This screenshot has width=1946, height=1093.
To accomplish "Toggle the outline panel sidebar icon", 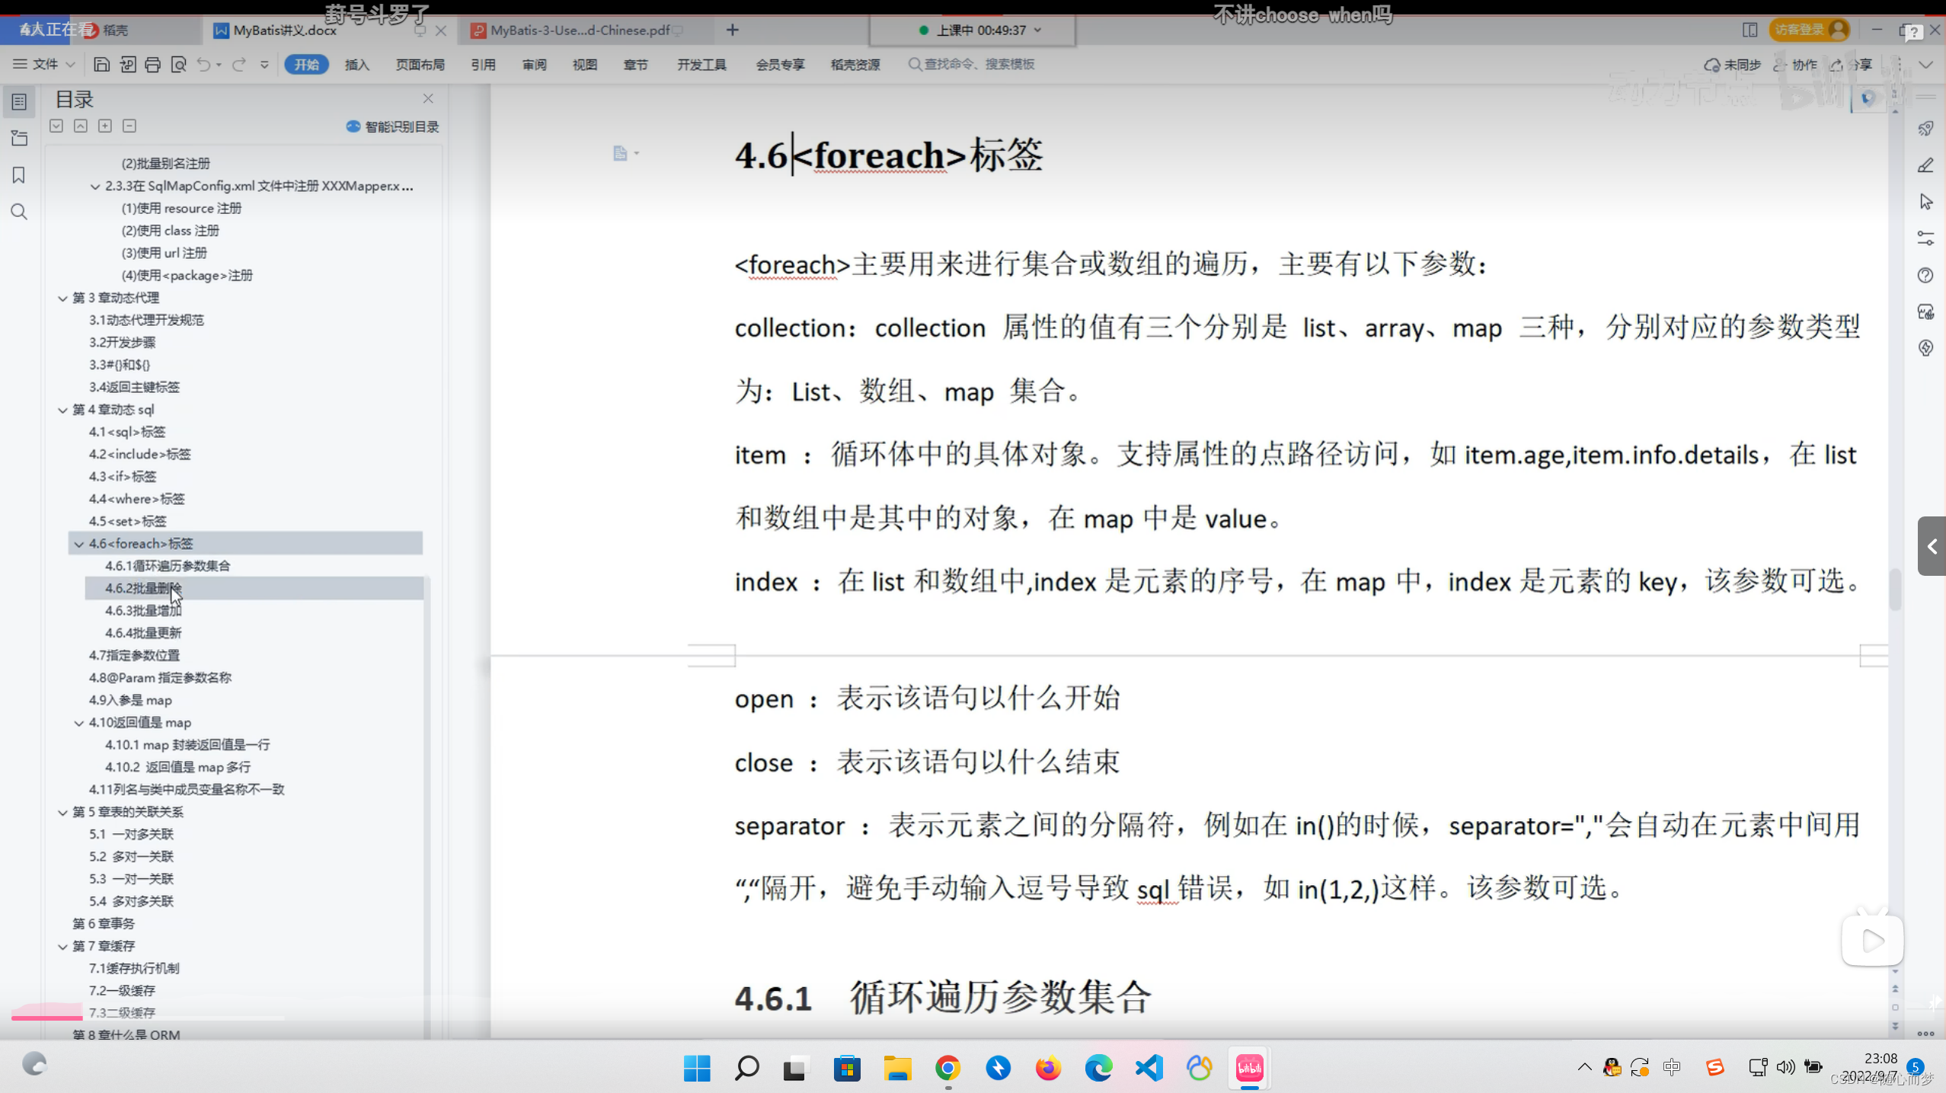I will tap(19, 101).
